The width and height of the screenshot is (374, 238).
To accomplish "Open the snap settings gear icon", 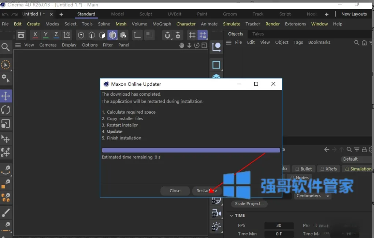I will click(178, 35).
